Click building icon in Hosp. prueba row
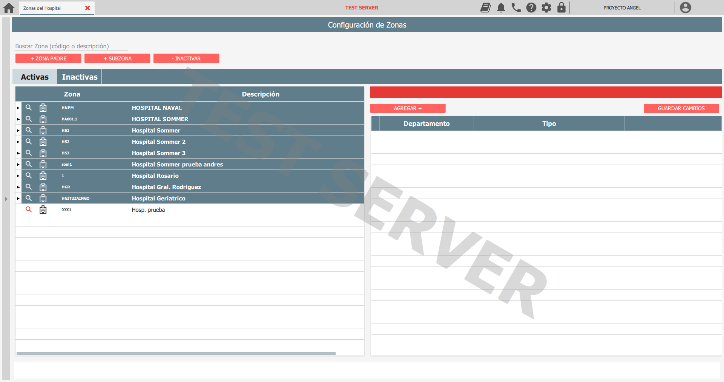This screenshot has height=382, width=724. coord(43,209)
